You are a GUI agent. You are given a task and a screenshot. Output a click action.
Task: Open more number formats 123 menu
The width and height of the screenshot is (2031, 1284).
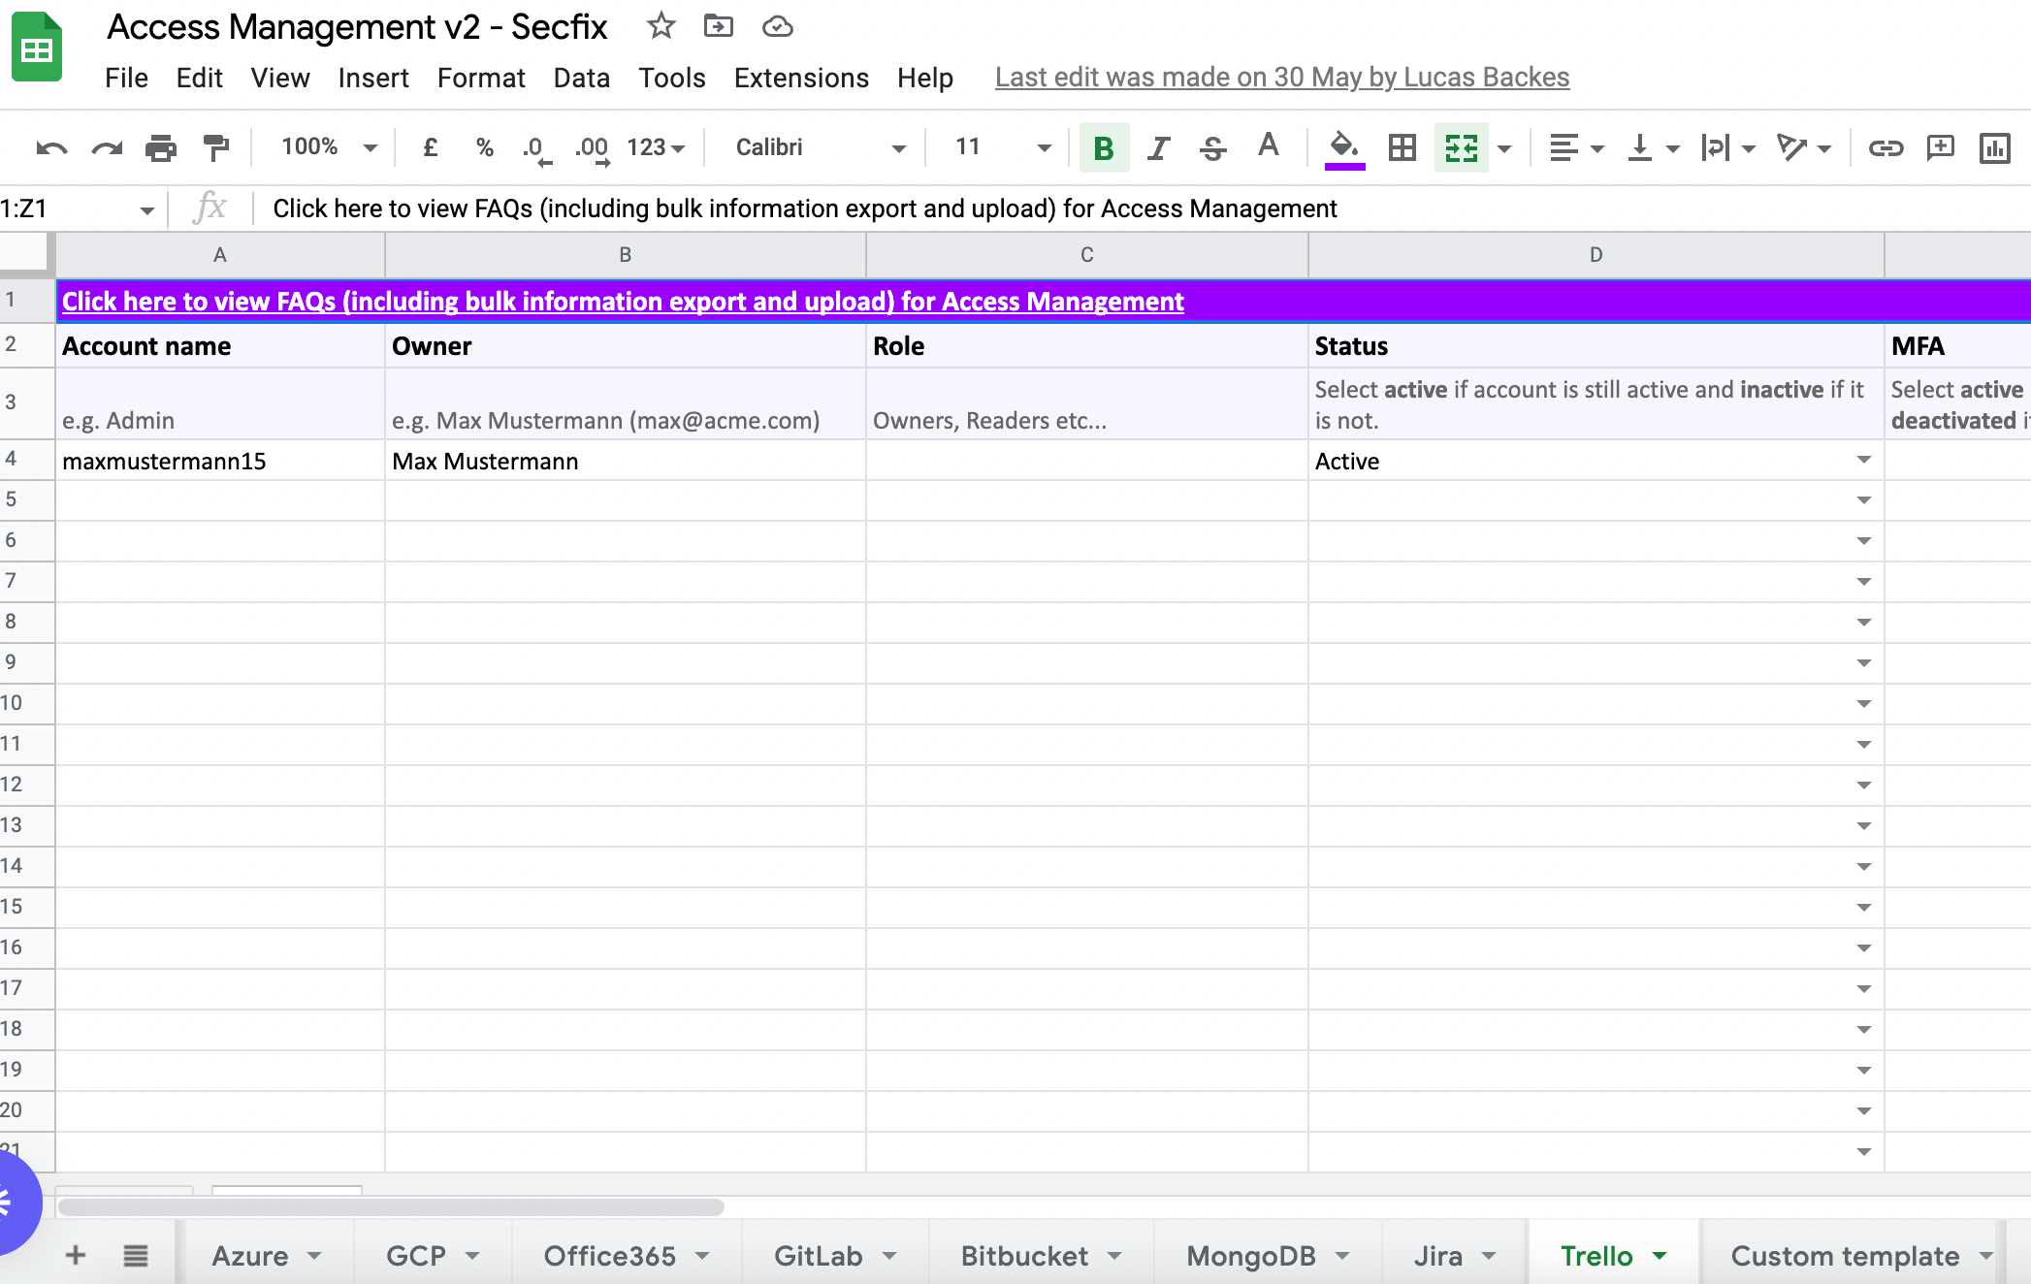point(656,147)
